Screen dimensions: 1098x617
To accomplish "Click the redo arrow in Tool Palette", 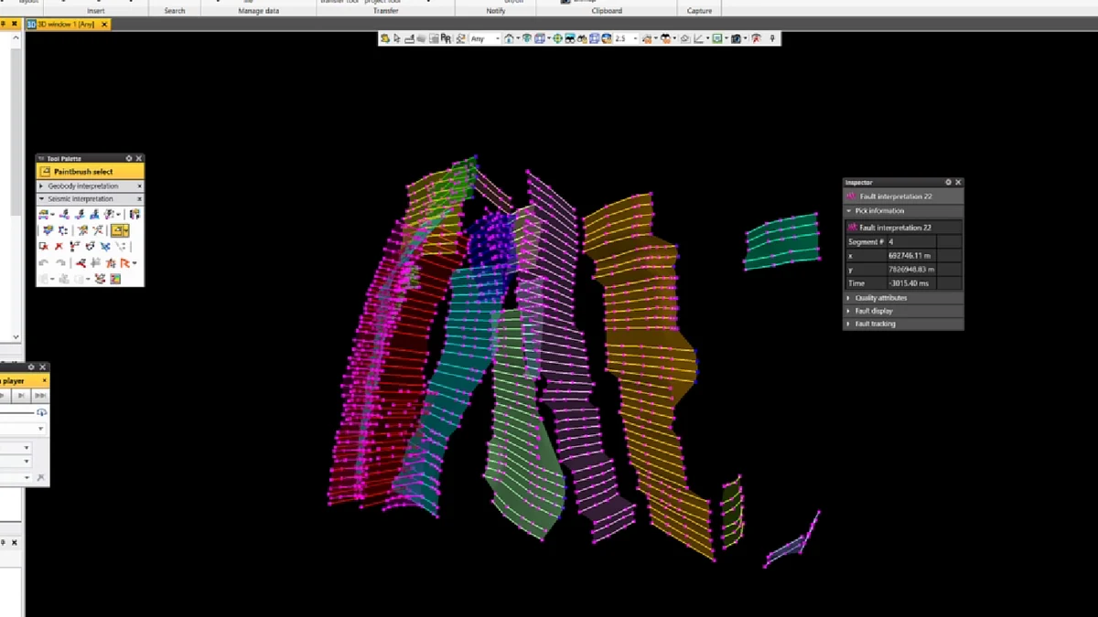I will 61,262.
